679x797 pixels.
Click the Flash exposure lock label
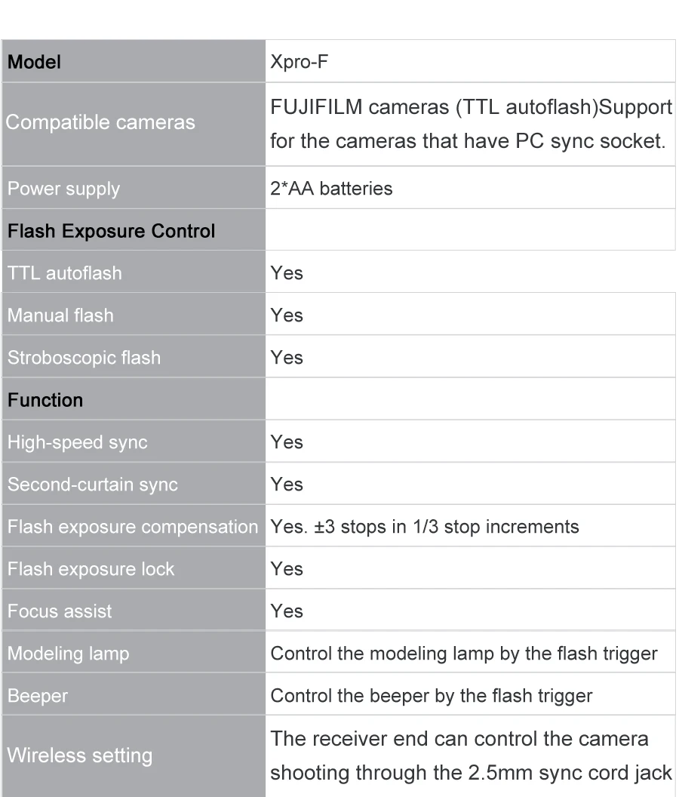91,569
